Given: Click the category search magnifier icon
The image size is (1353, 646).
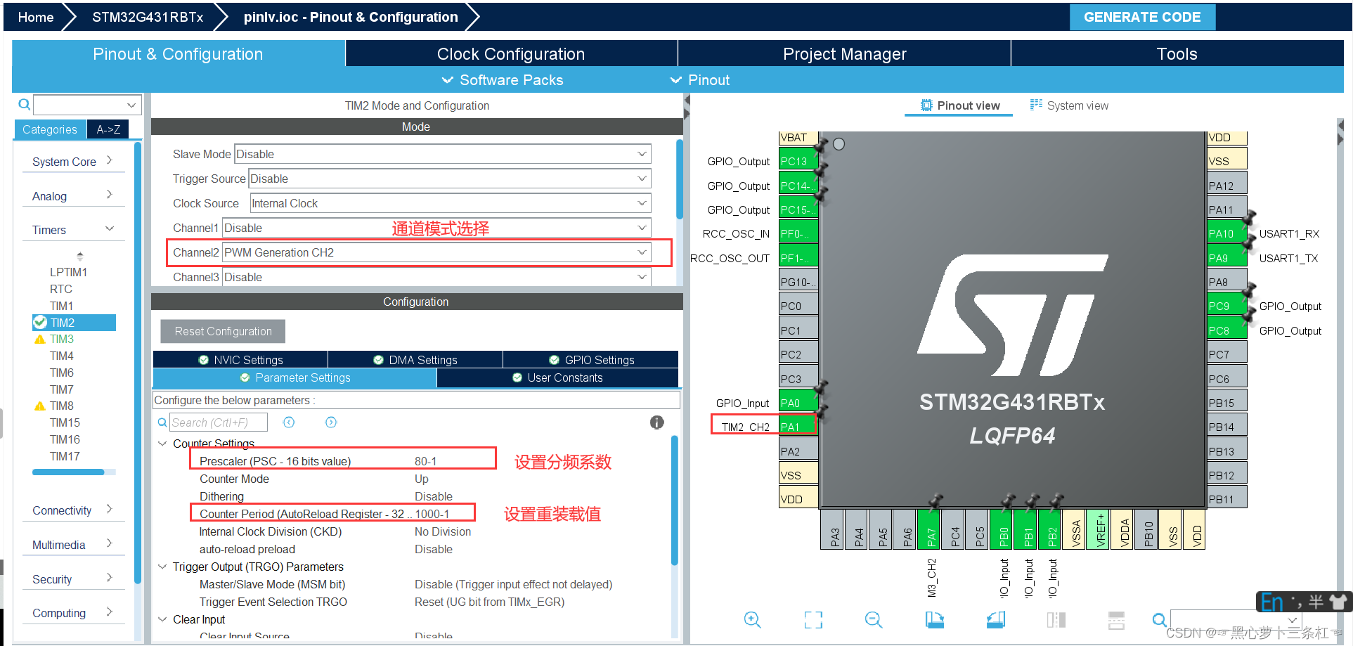Looking at the screenshot, I should tap(24, 105).
